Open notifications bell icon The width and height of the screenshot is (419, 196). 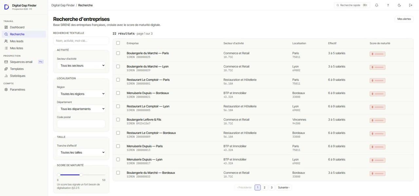click(x=376, y=5)
